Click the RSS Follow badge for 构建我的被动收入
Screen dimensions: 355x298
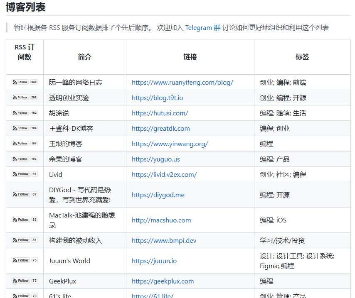(25, 240)
